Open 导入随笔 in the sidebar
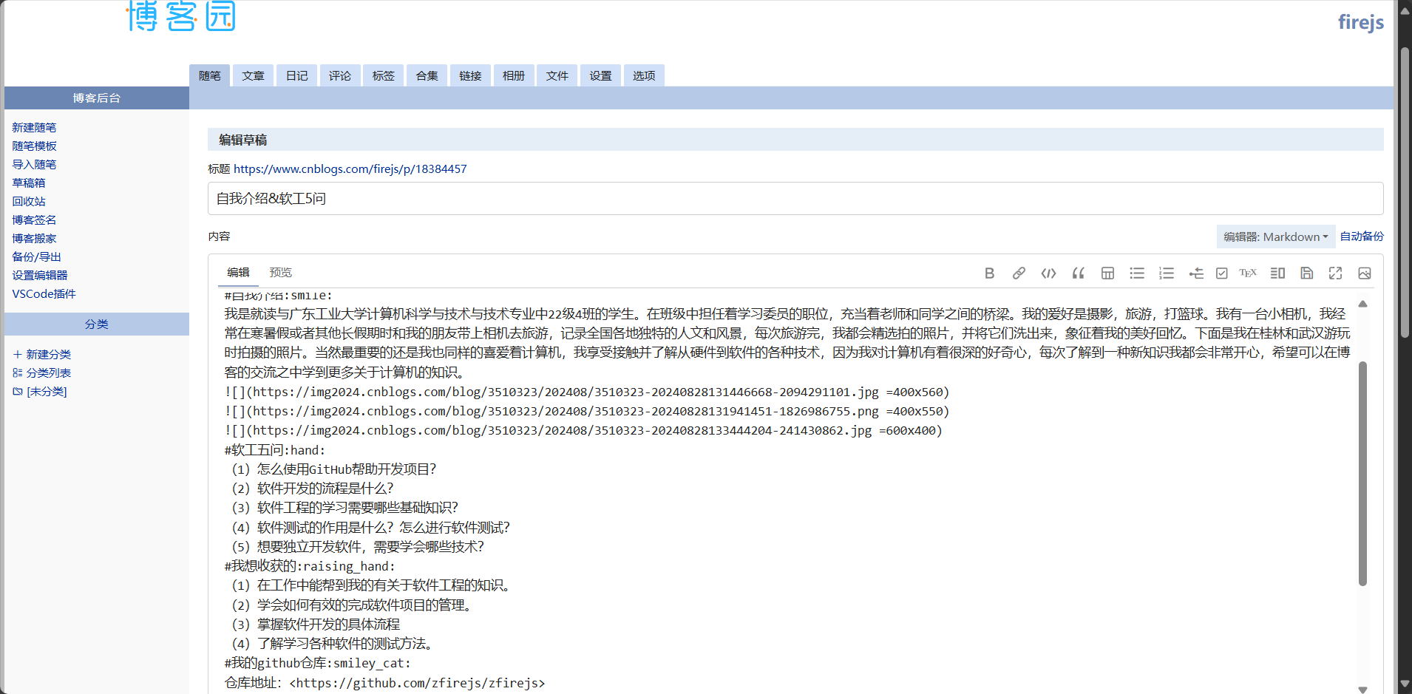The image size is (1412, 694). [x=34, y=165]
